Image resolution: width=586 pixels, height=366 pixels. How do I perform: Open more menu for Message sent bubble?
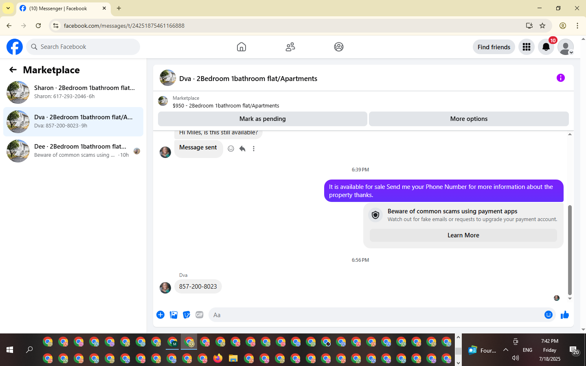coord(254,149)
